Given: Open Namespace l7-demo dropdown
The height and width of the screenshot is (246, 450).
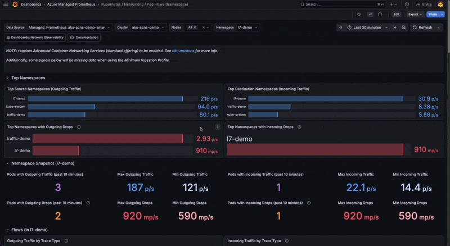Looking at the screenshot, I should (x=247, y=28).
